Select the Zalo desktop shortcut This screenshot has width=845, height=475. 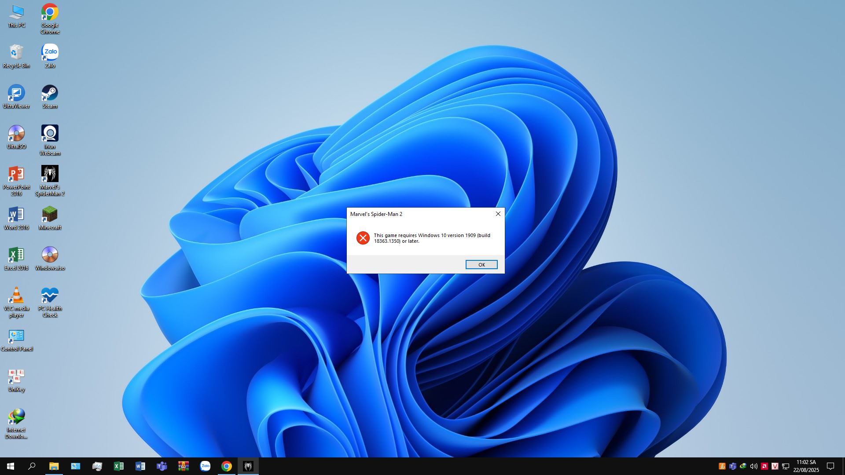pyautogui.click(x=50, y=53)
